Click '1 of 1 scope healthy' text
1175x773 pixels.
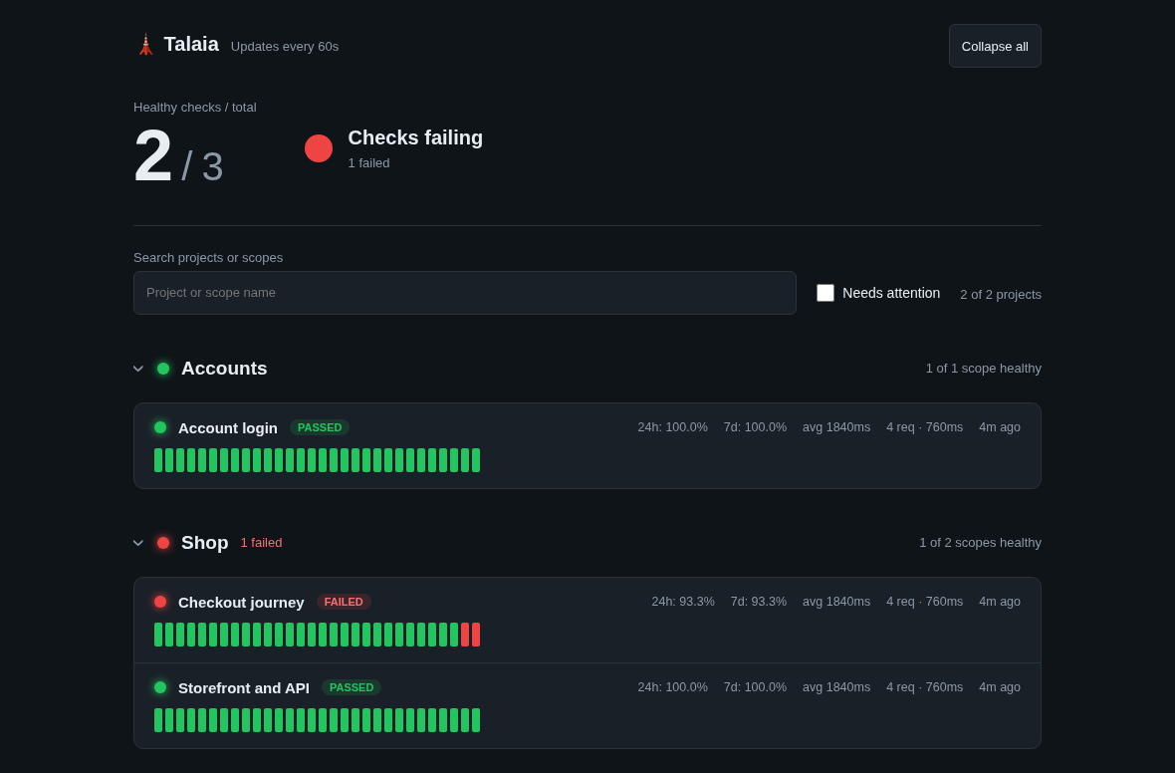click(x=983, y=369)
